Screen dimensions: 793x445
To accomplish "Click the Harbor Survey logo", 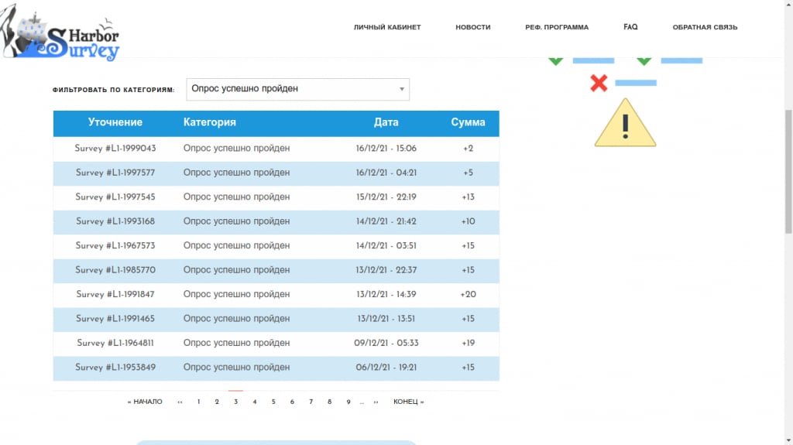I will 60,33.
